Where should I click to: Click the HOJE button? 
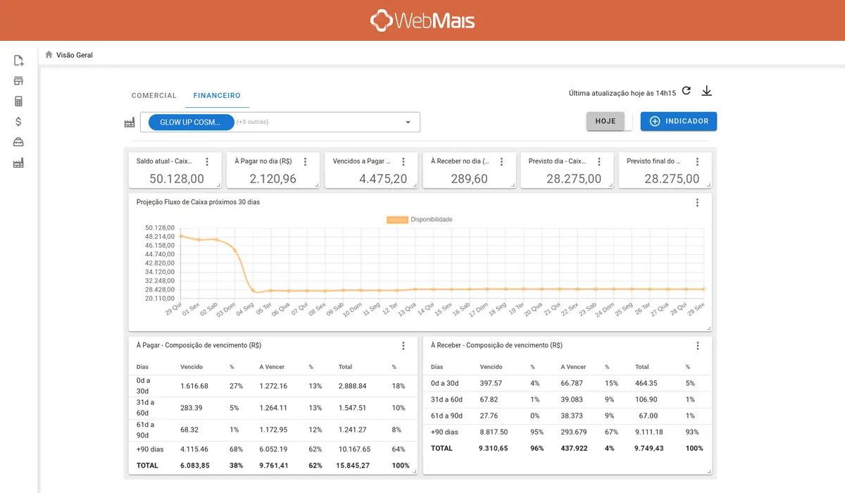click(605, 120)
